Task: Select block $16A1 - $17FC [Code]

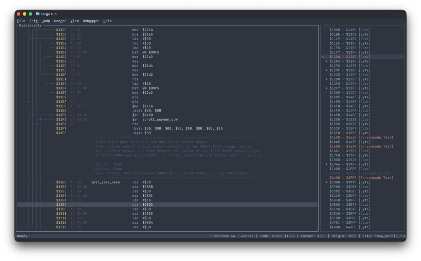Action: point(350,151)
